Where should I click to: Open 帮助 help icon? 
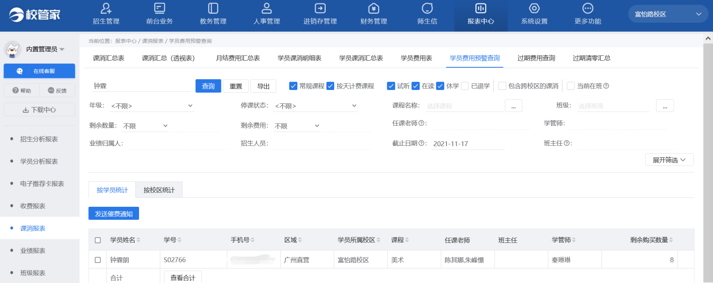[x=16, y=90]
